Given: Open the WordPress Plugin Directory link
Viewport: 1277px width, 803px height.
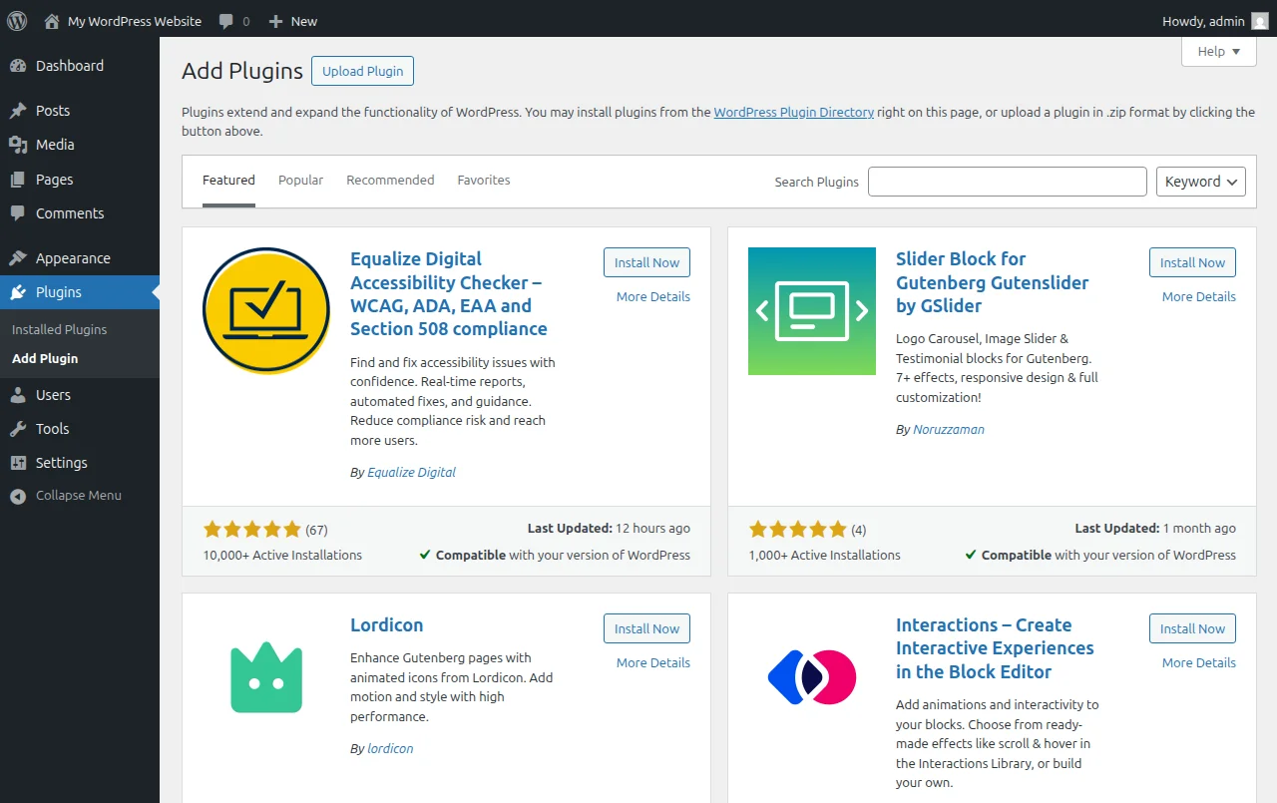Looking at the screenshot, I should 793,112.
